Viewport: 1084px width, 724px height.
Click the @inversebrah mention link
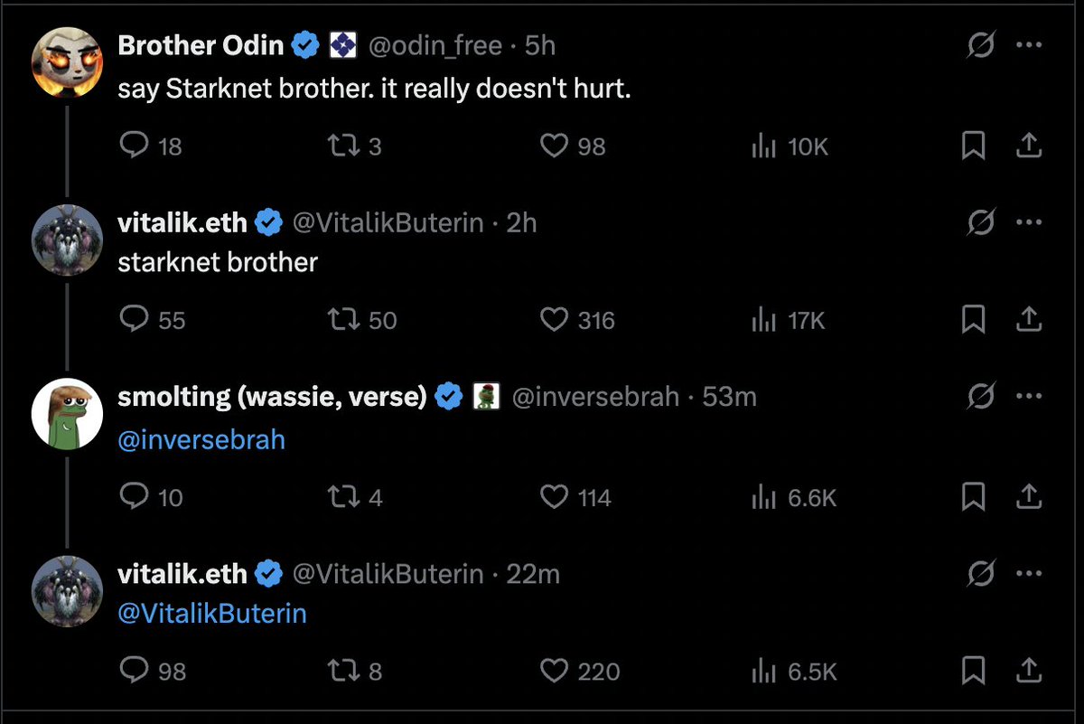[201, 440]
